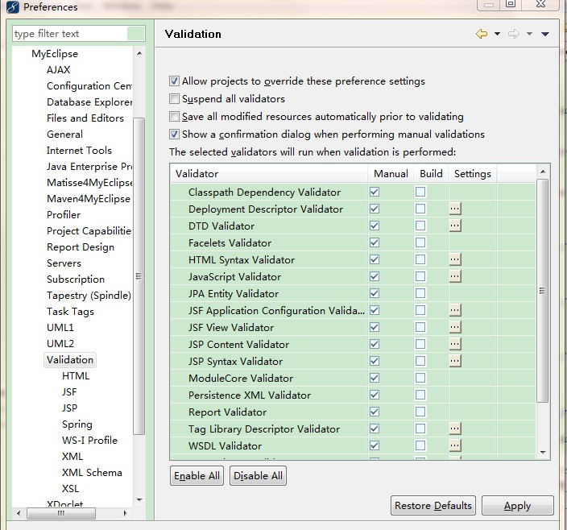Open the view menu triangle in header
Screen dimensions: 567x530
(x=545, y=34)
